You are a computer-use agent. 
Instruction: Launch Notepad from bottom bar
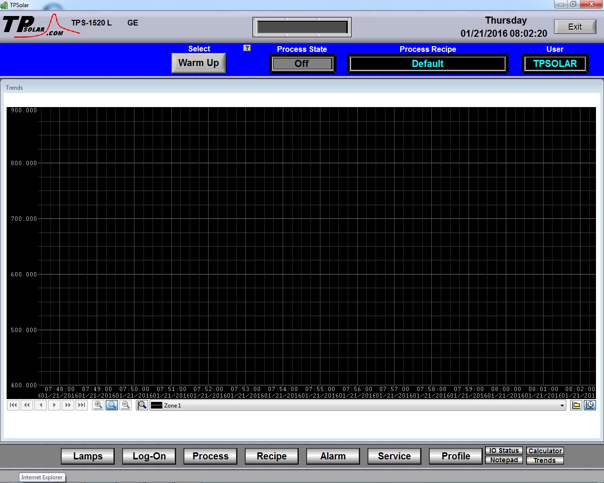[x=504, y=460]
